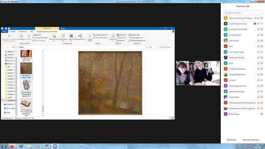Image resolution: width=265 pixels, height=149 pixels.
Task: Select participant Anastasia Petrashchuk in the list
Action: point(243,29)
